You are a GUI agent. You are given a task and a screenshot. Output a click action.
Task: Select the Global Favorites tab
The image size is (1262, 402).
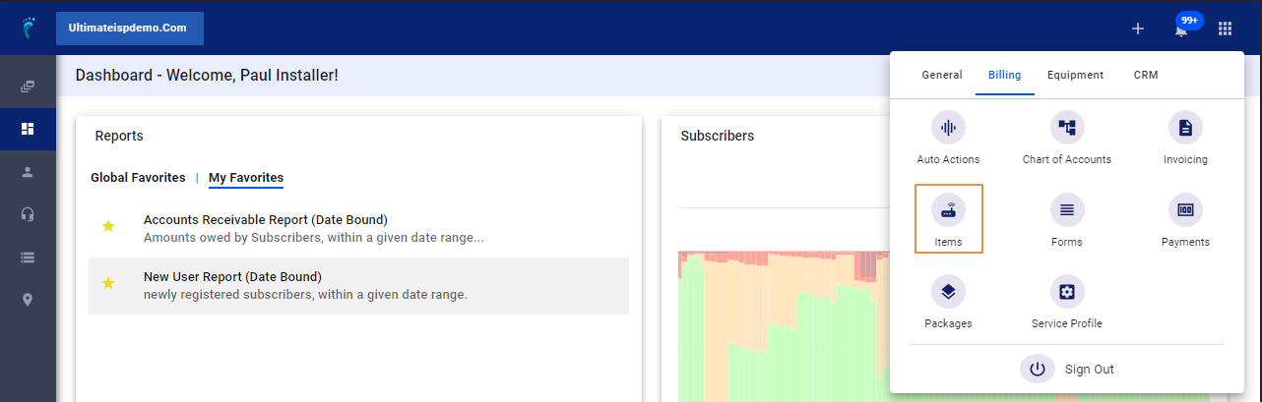click(138, 178)
